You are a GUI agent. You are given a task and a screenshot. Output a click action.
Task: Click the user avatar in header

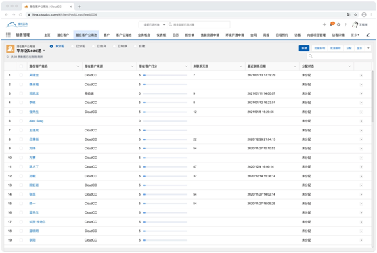[x=355, y=24]
